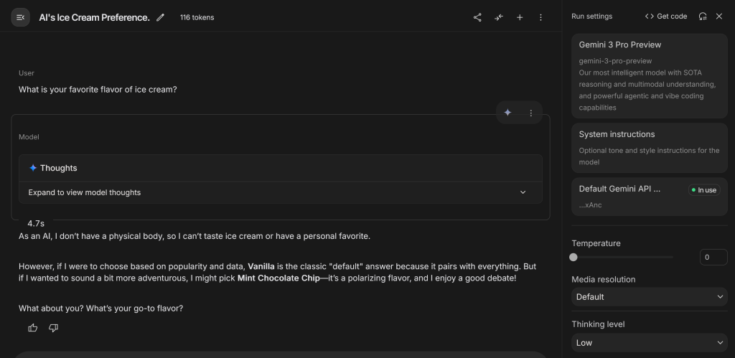
Task: Open the model response options menu
Action: [x=531, y=113]
